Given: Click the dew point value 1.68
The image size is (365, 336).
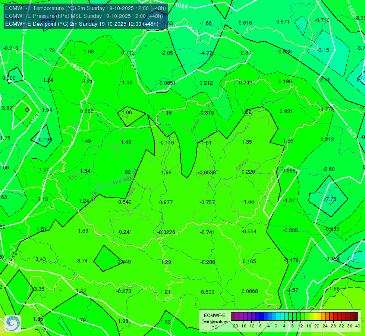Looking at the screenshot, I should 89,52.
